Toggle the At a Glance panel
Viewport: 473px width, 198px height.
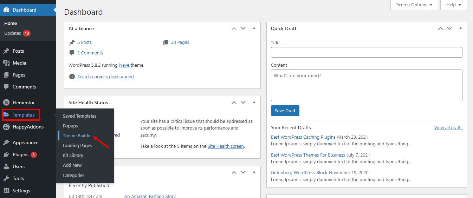coord(254,28)
